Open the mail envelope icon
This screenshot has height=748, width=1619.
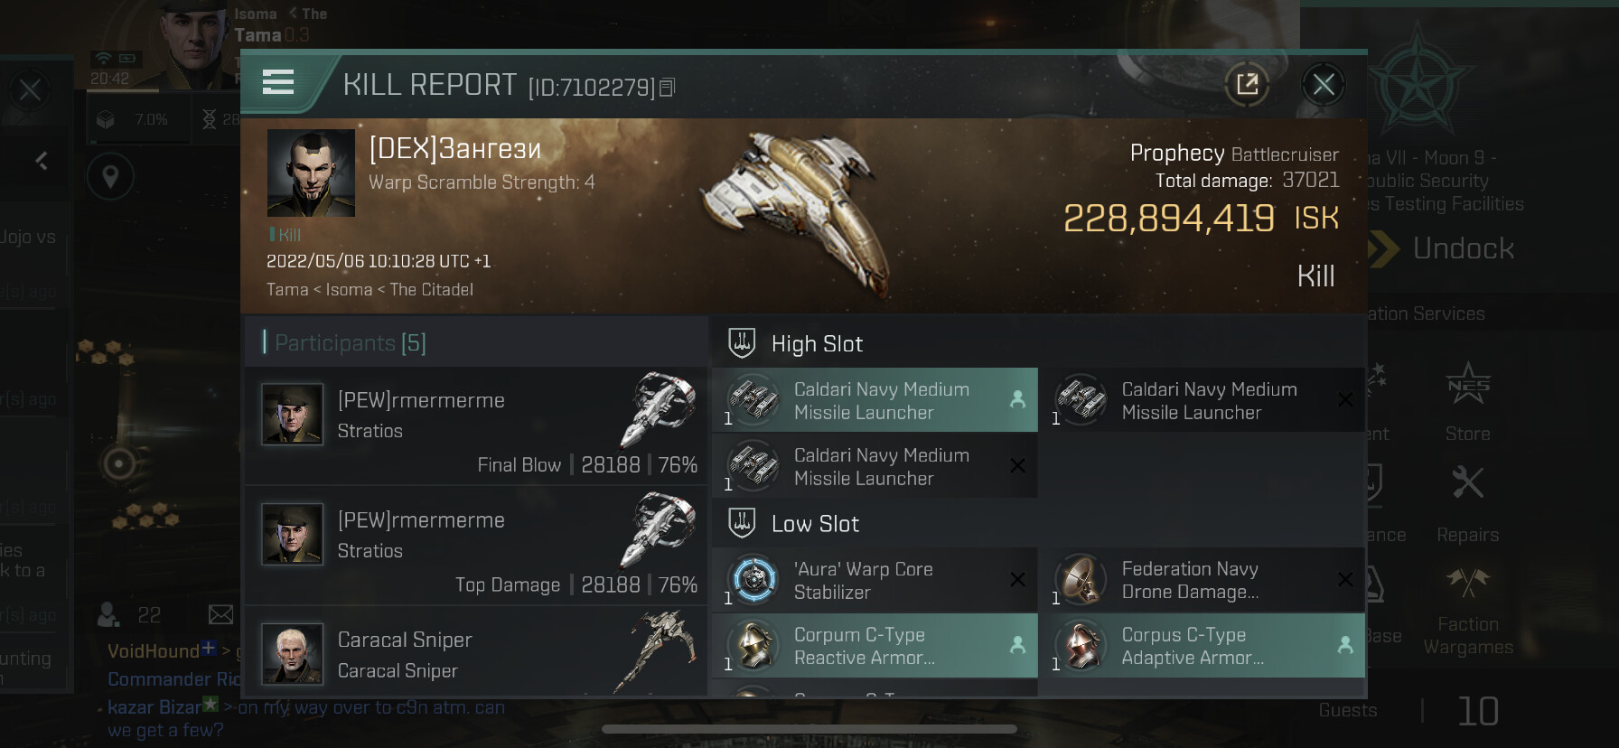221,615
